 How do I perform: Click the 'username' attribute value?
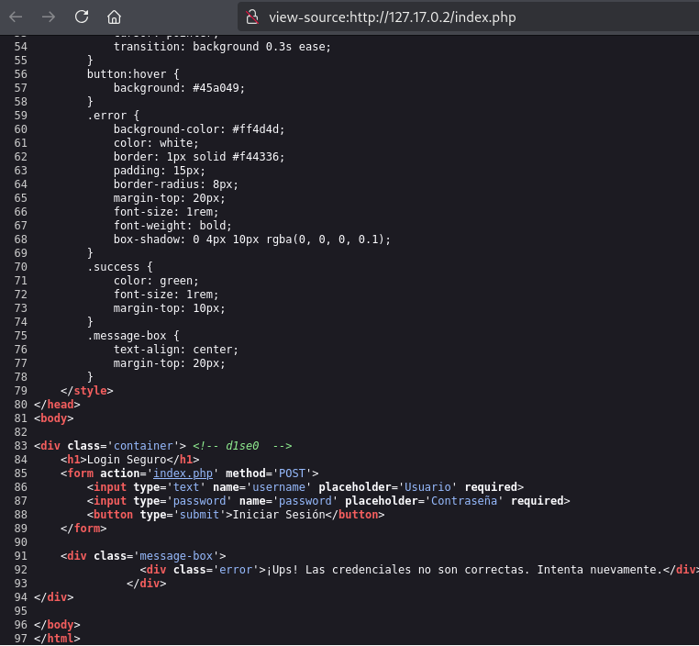pos(279,487)
